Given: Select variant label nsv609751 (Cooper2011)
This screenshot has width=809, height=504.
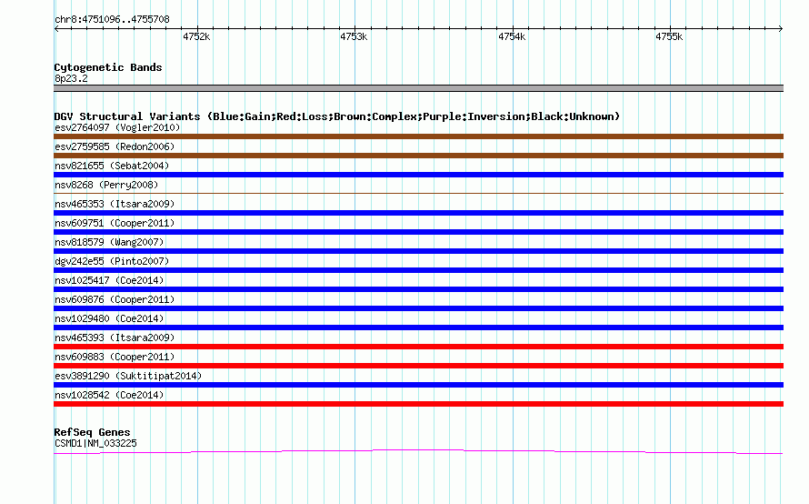Looking at the screenshot, I should point(115,223).
